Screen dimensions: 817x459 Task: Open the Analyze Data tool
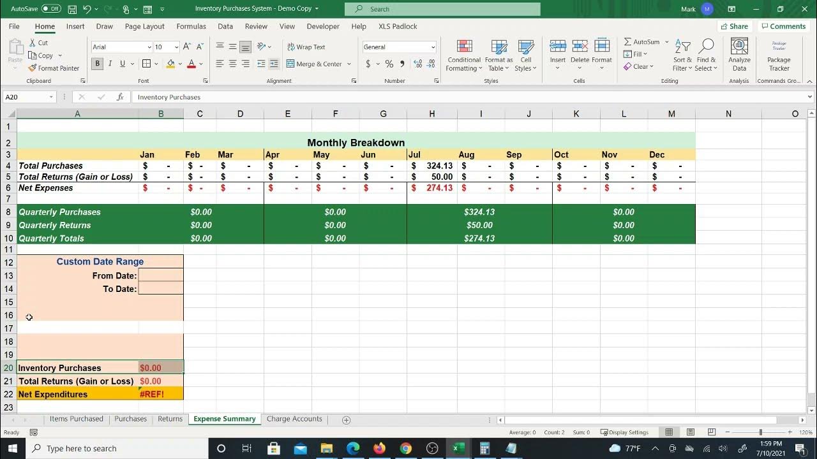[x=739, y=55]
